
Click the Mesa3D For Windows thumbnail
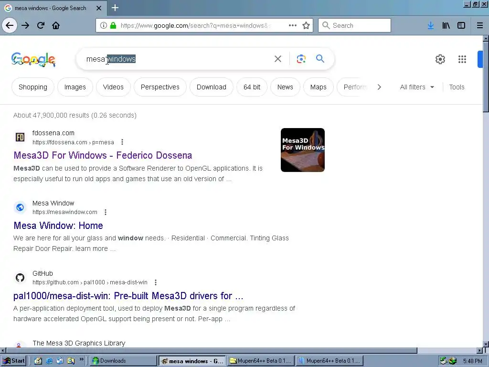(302, 150)
